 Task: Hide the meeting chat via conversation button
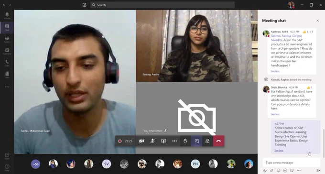pyautogui.click(x=197, y=141)
